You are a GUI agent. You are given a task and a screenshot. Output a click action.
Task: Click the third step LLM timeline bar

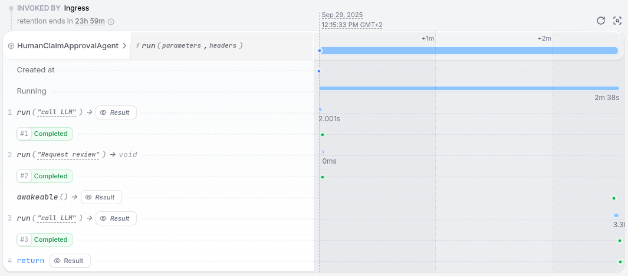coord(616,216)
